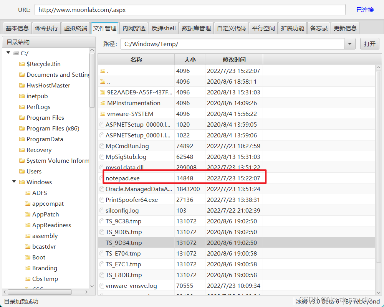
Task: Click the vmware-SYSTEM folder icon in file list
Action: 103,114
